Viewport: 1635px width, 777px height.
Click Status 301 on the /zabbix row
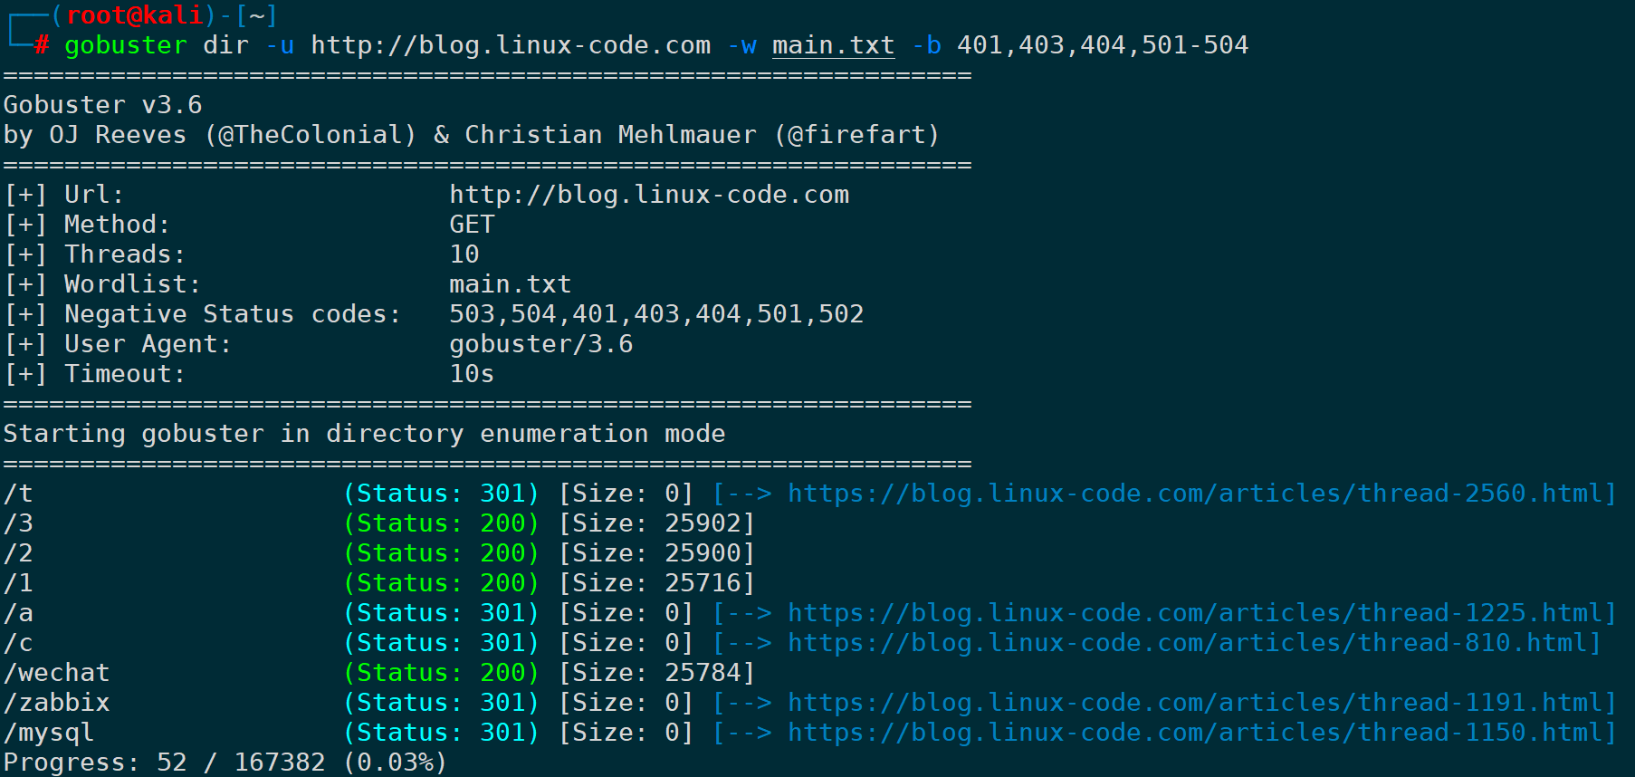(x=442, y=703)
